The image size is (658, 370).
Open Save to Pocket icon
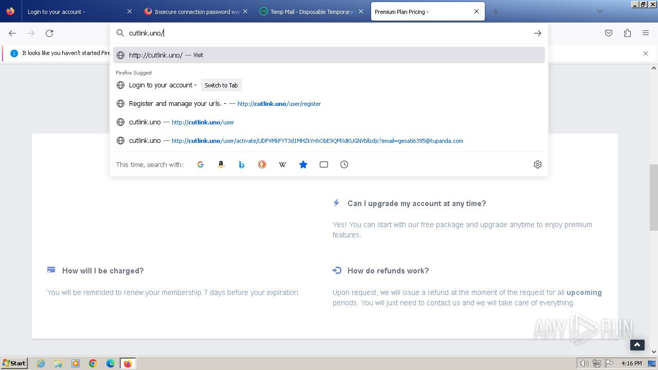[x=609, y=33]
